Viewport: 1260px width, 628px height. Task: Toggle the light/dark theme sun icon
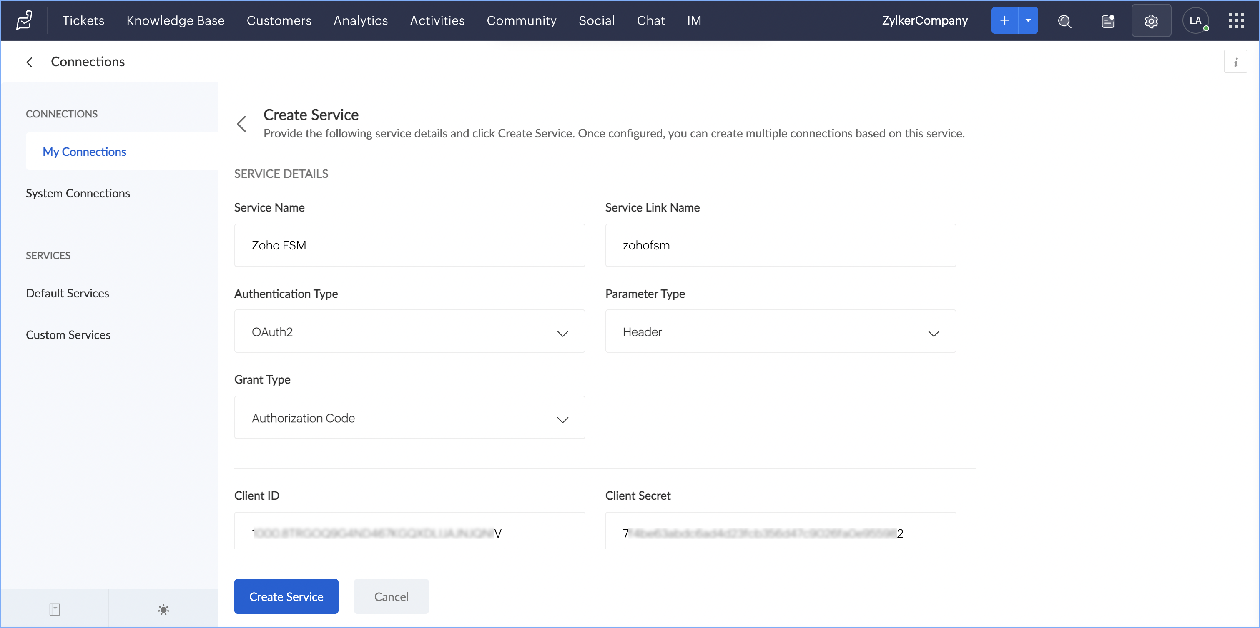(163, 609)
